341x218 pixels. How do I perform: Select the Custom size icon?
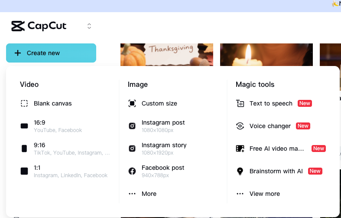(132, 103)
